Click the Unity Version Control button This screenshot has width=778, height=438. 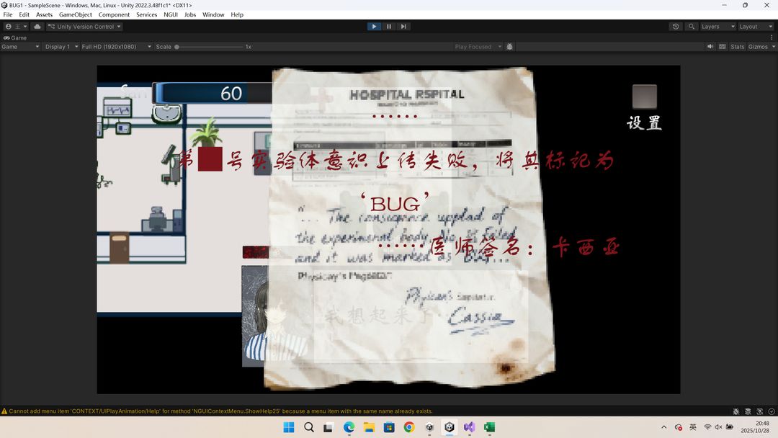[x=84, y=27]
